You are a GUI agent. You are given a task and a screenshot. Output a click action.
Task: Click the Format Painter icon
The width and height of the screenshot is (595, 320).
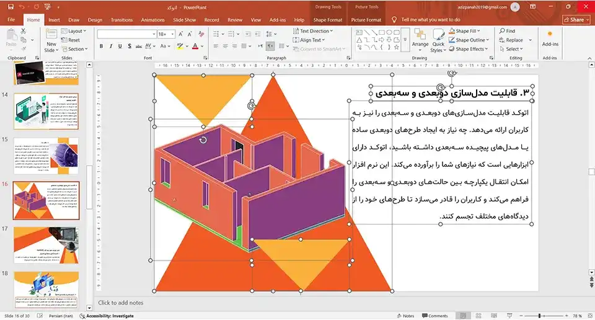[x=24, y=48]
